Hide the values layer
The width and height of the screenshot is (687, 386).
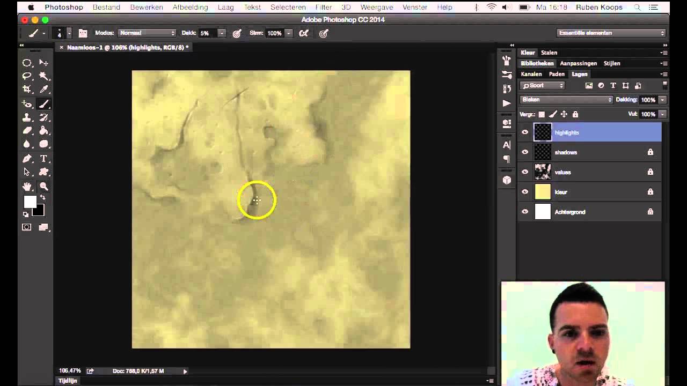[x=525, y=172]
